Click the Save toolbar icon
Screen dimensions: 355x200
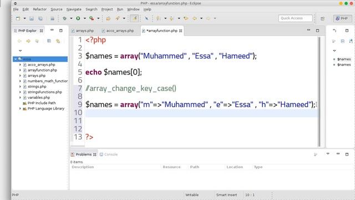coord(32,18)
